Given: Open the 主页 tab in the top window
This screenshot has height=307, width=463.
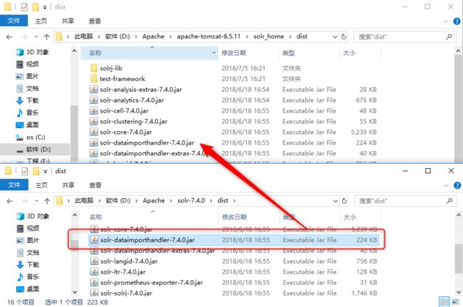Looking at the screenshot, I should [x=41, y=21].
